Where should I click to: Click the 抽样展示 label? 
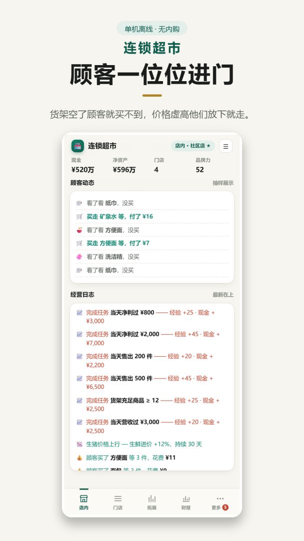[223, 183]
